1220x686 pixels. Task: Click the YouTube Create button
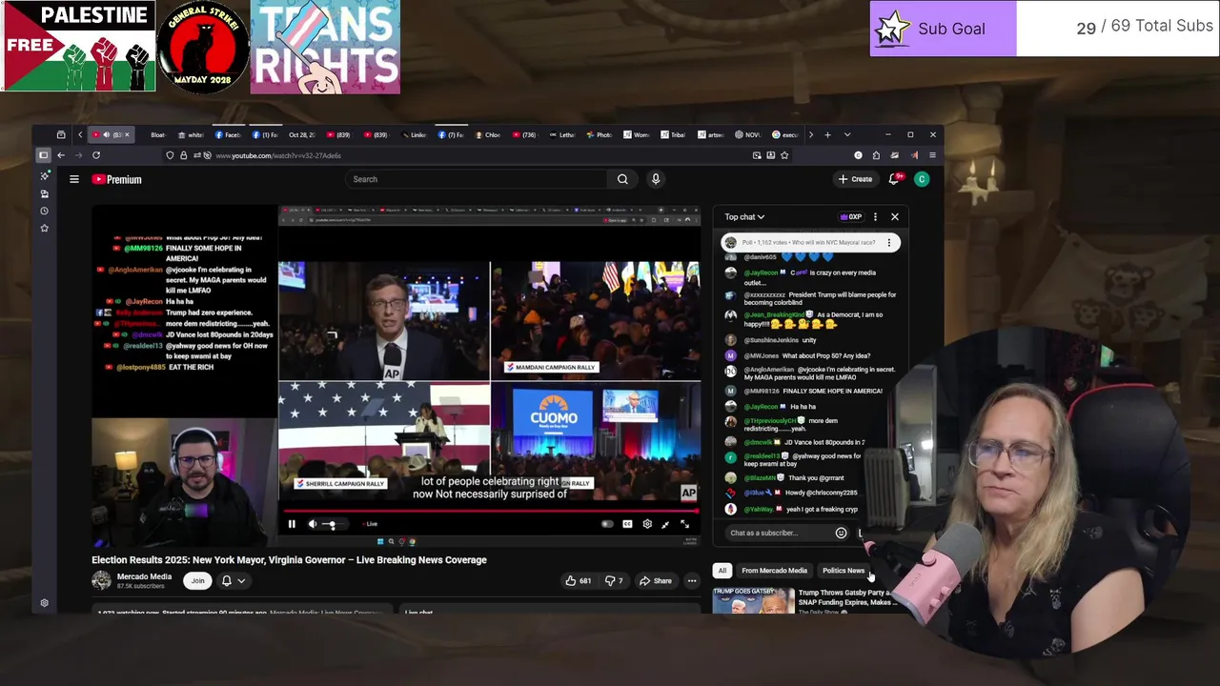[x=855, y=179]
